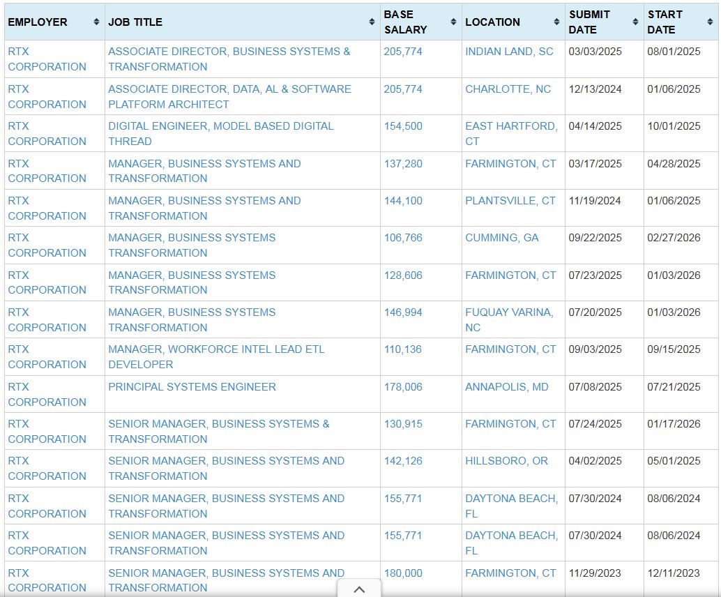Select location Cumming, GA
The image size is (721, 597).
pyautogui.click(x=501, y=238)
